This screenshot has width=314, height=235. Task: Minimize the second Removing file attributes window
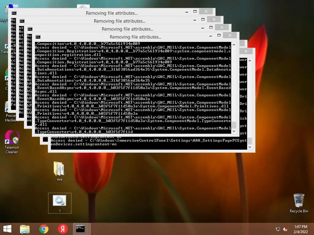[202, 28]
